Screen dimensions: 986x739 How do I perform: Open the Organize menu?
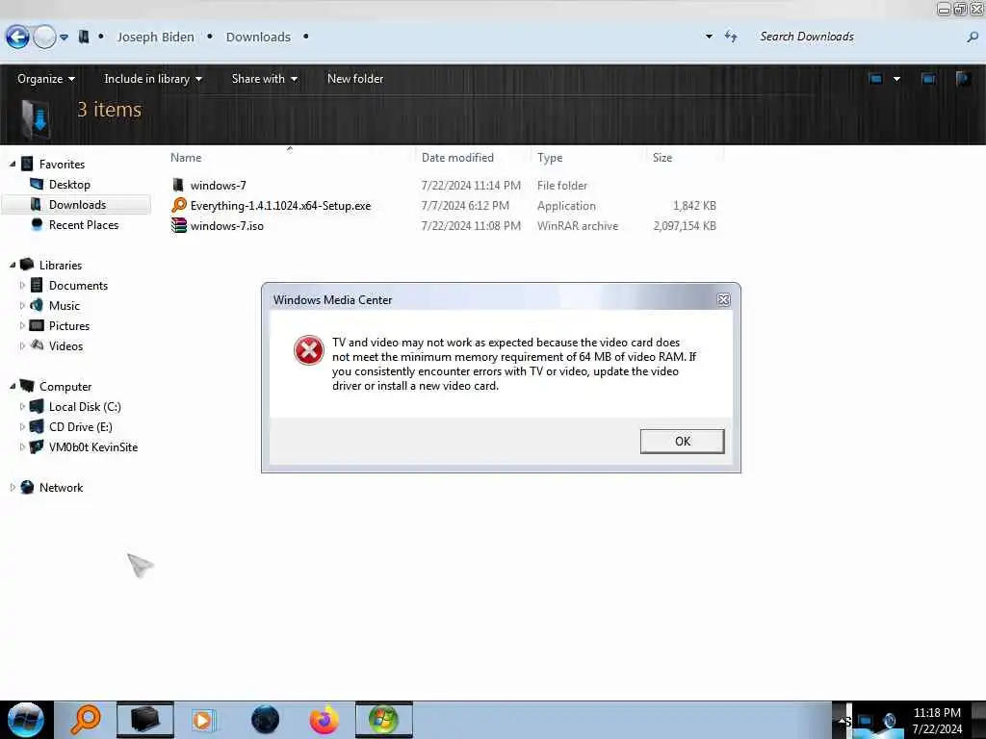tap(46, 79)
